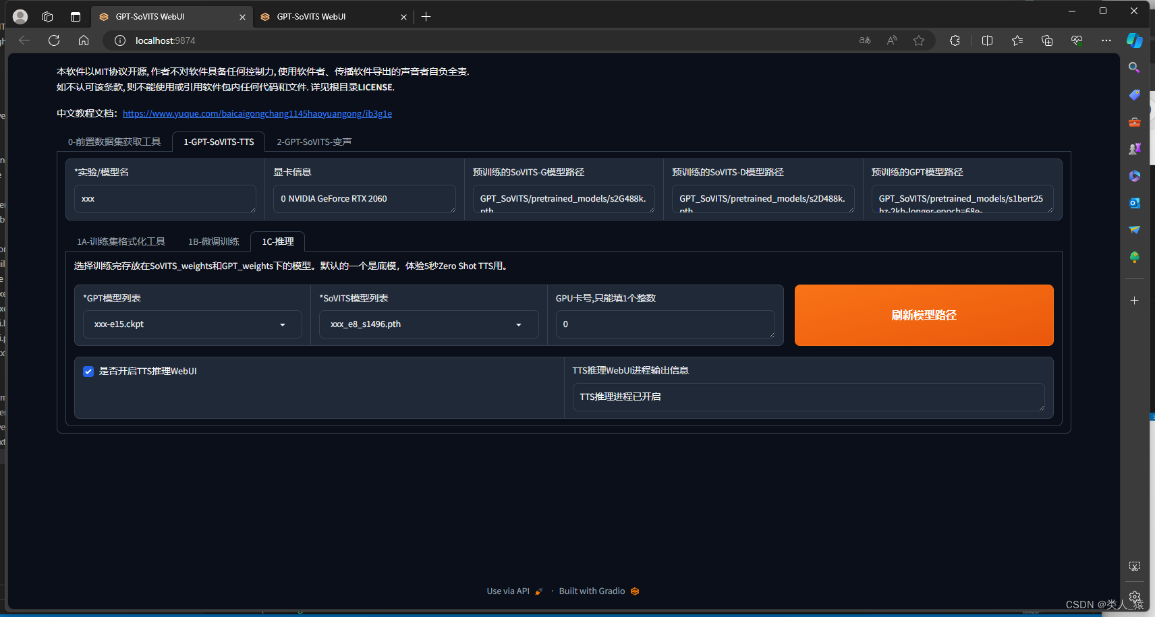Image resolution: width=1155 pixels, height=617 pixels.
Task: Switch to the second GPT-SoVITS WebUI browser tab
Action: click(x=334, y=17)
